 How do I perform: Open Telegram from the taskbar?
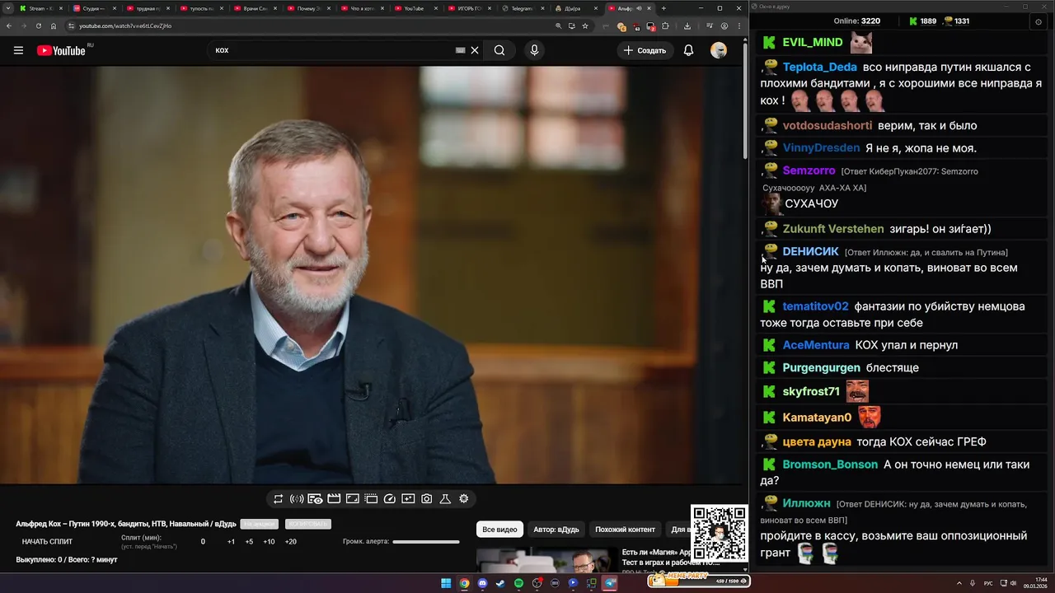tap(610, 583)
